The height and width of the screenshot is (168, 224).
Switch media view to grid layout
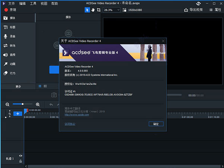click(40, 86)
